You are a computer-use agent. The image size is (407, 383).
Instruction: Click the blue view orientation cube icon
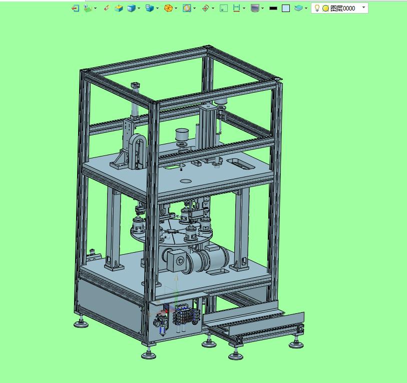pos(150,9)
